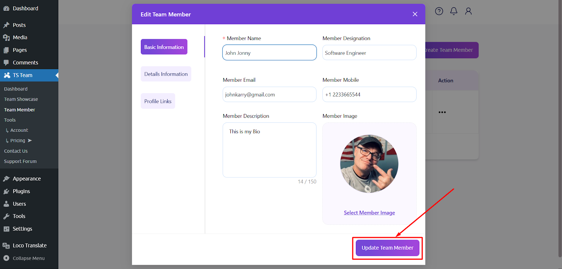562x269 pixels.
Task: Focus the Member Email field
Action: [269, 94]
